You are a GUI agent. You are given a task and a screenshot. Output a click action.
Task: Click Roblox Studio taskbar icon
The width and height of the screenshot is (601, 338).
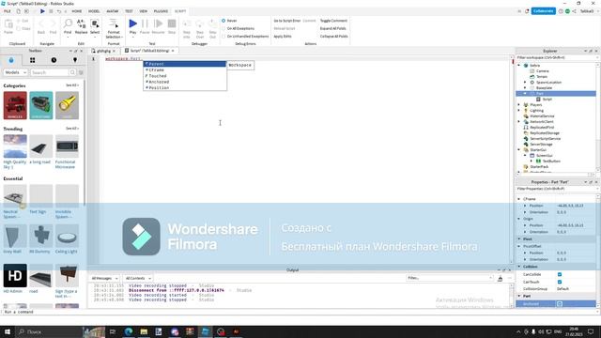pyautogui.click(x=205, y=331)
